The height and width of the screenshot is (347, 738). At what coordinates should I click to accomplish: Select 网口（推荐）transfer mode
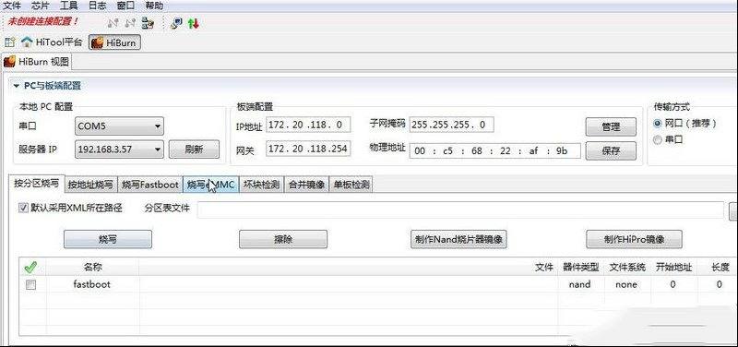pyautogui.click(x=658, y=124)
